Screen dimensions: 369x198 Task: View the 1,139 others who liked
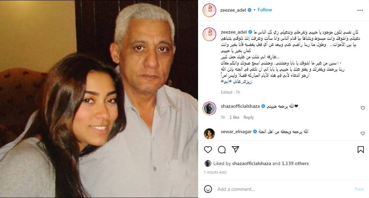(295, 163)
